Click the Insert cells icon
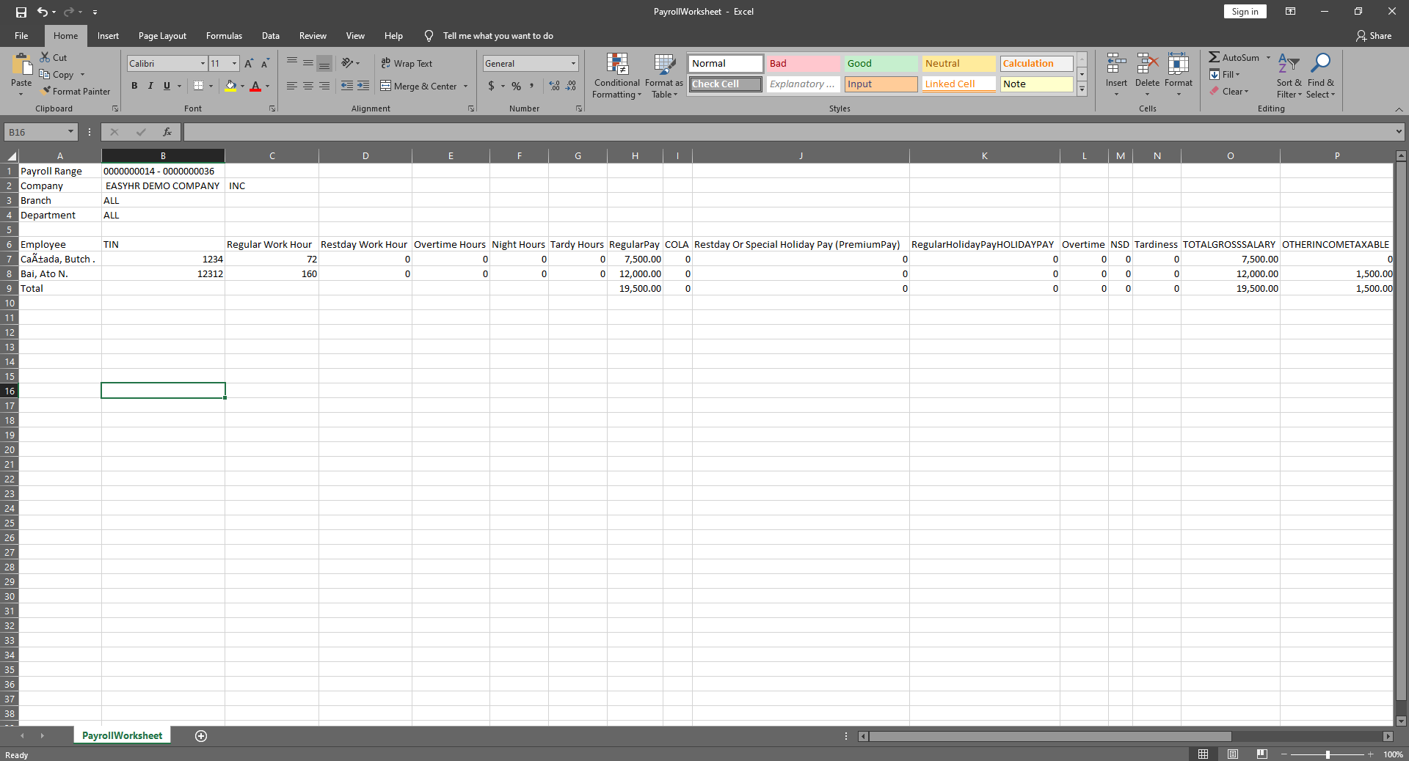Viewport: 1409px width, 761px height. 1116,65
